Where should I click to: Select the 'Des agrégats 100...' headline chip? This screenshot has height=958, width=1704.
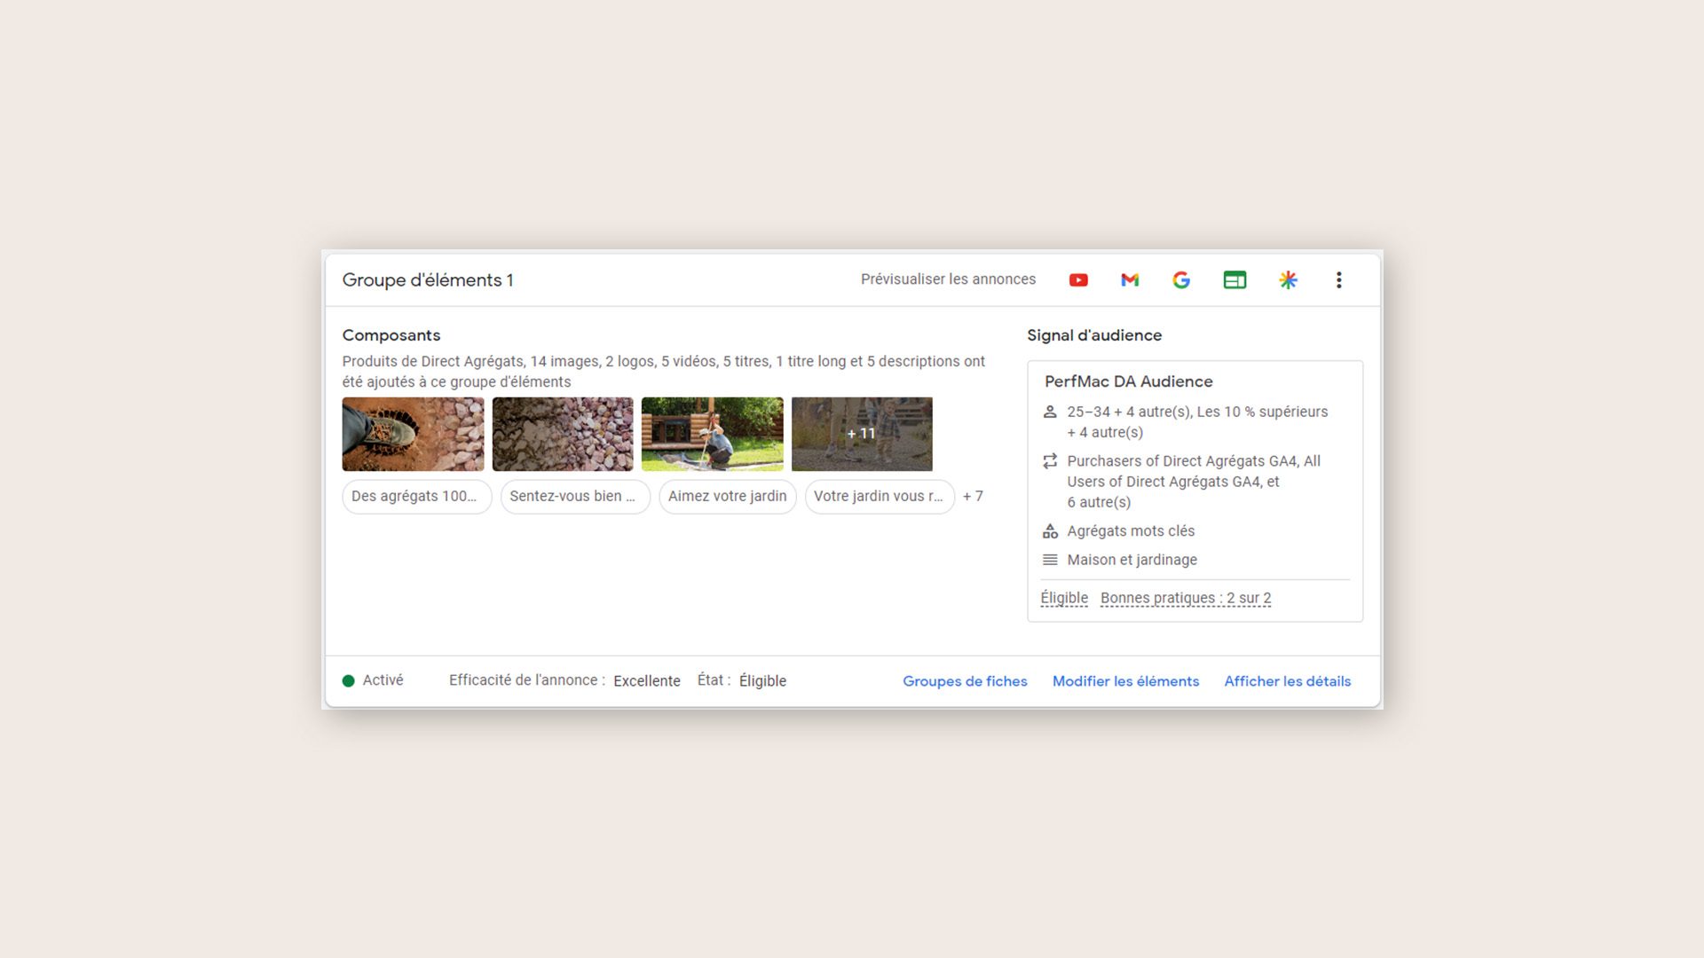coord(416,497)
